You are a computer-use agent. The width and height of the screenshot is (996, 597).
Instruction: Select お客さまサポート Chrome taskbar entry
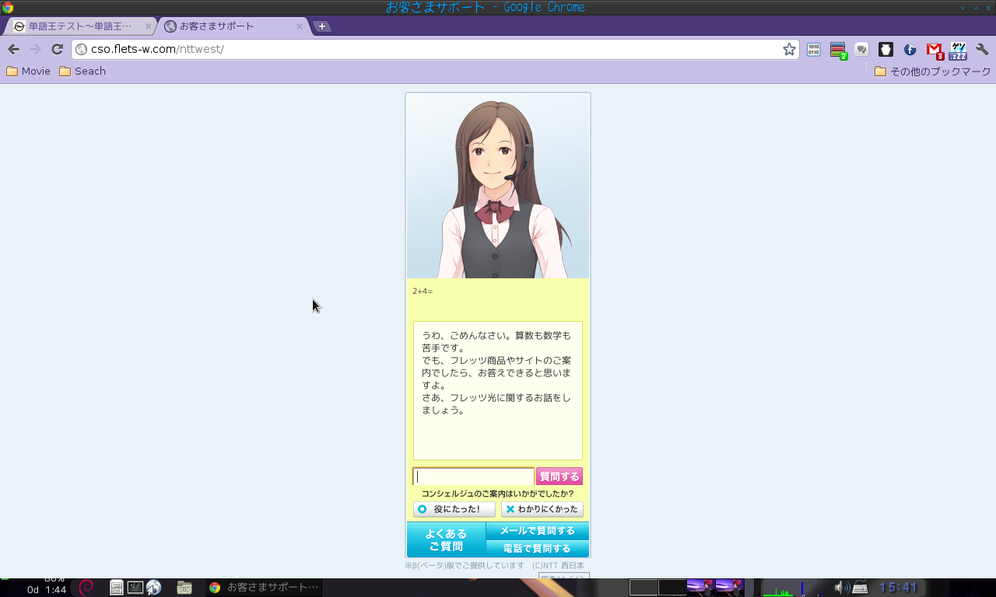pos(264,588)
